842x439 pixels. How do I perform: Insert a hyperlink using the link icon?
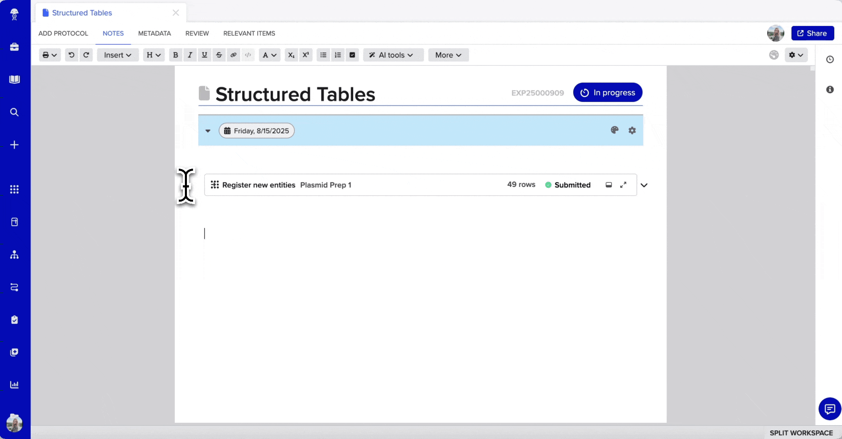(234, 55)
